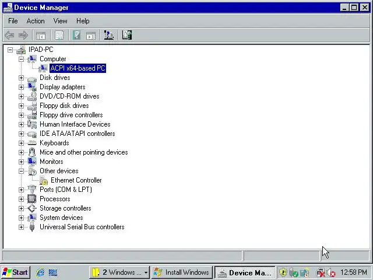Click the Mice and other pointing devices icon
The image size is (373, 280).
point(32,152)
